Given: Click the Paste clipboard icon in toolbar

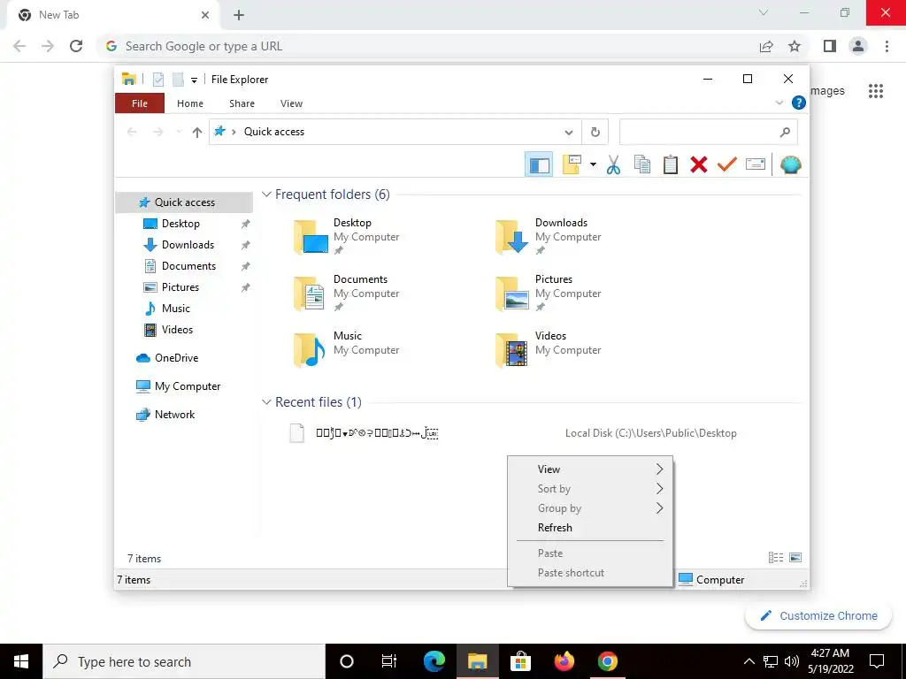Looking at the screenshot, I should pyautogui.click(x=671, y=165).
